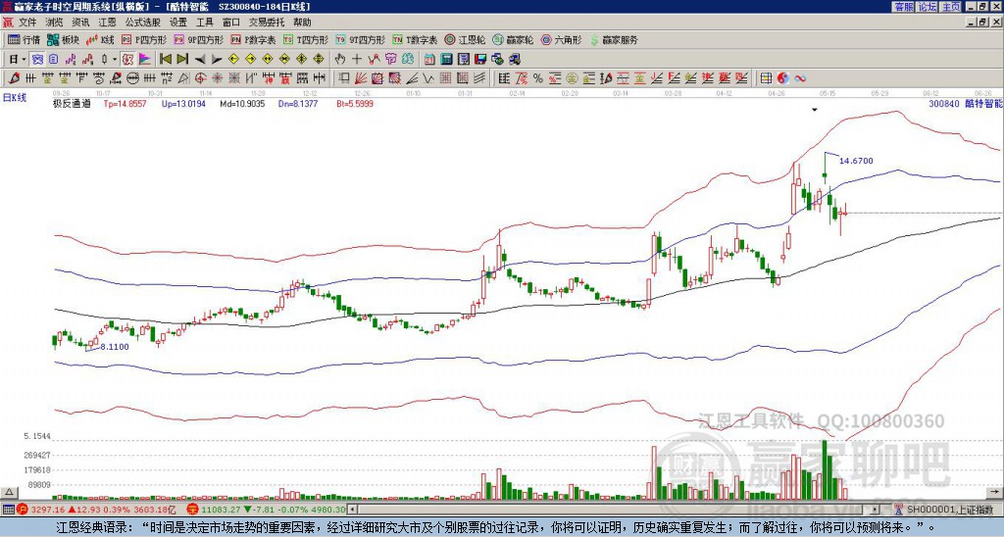Open the 设置 menu

(178, 23)
